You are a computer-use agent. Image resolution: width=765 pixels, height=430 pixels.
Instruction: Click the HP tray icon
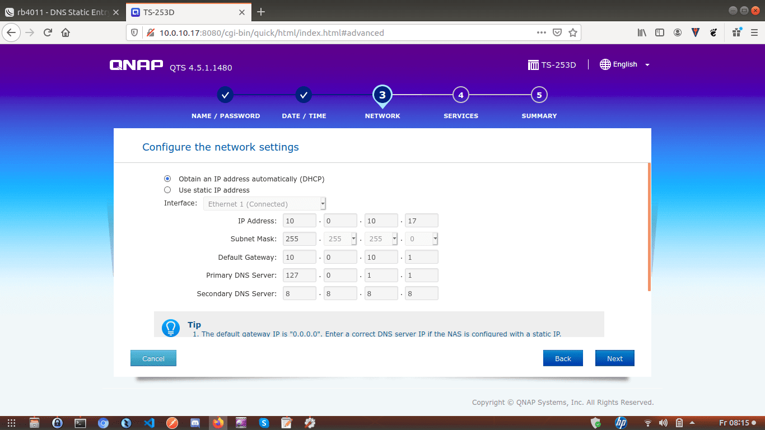pyautogui.click(x=621, y=423)
